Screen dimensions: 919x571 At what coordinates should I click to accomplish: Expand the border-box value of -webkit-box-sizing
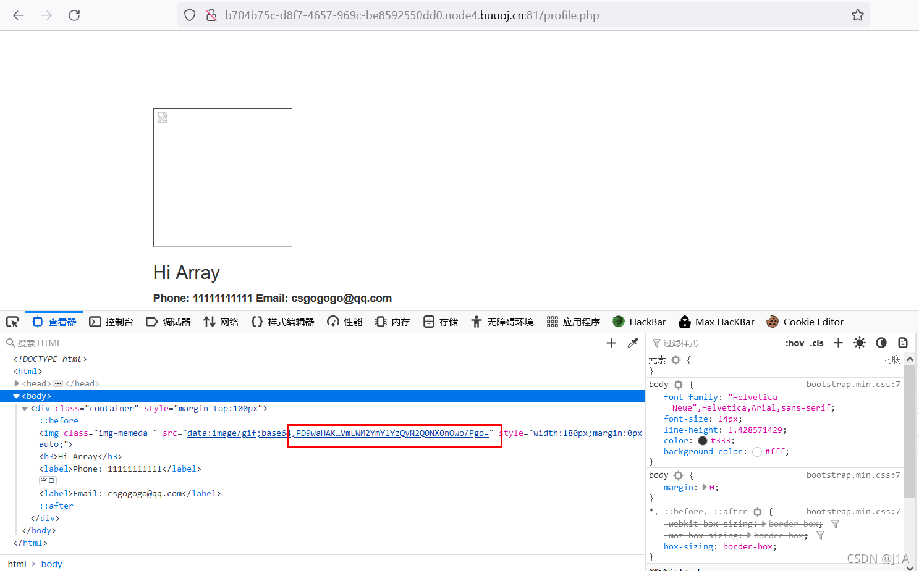tap(763, 524)
